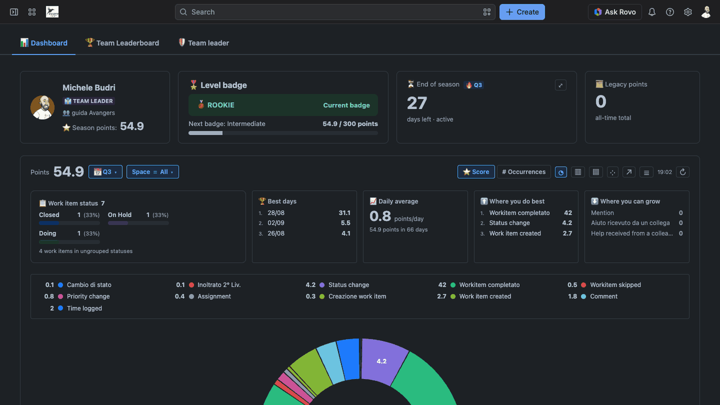Toggle Inoltrato 2° Liv. legend entry
Image resolution: width=720 pixels, height=405 pixels.
208,285
